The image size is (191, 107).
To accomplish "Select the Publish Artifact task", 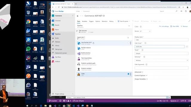I will click(104, 69).
